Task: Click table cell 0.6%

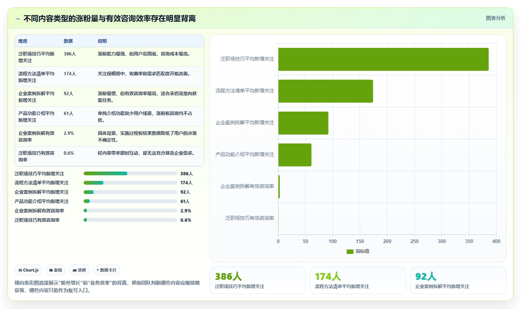Action: pyautogui.click(x=69, y=153)
